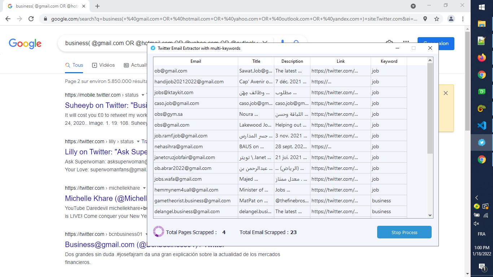Open the Suheeyb on Twitter result
The width and height of the screenshot is (493, 277).
(106, 105)
